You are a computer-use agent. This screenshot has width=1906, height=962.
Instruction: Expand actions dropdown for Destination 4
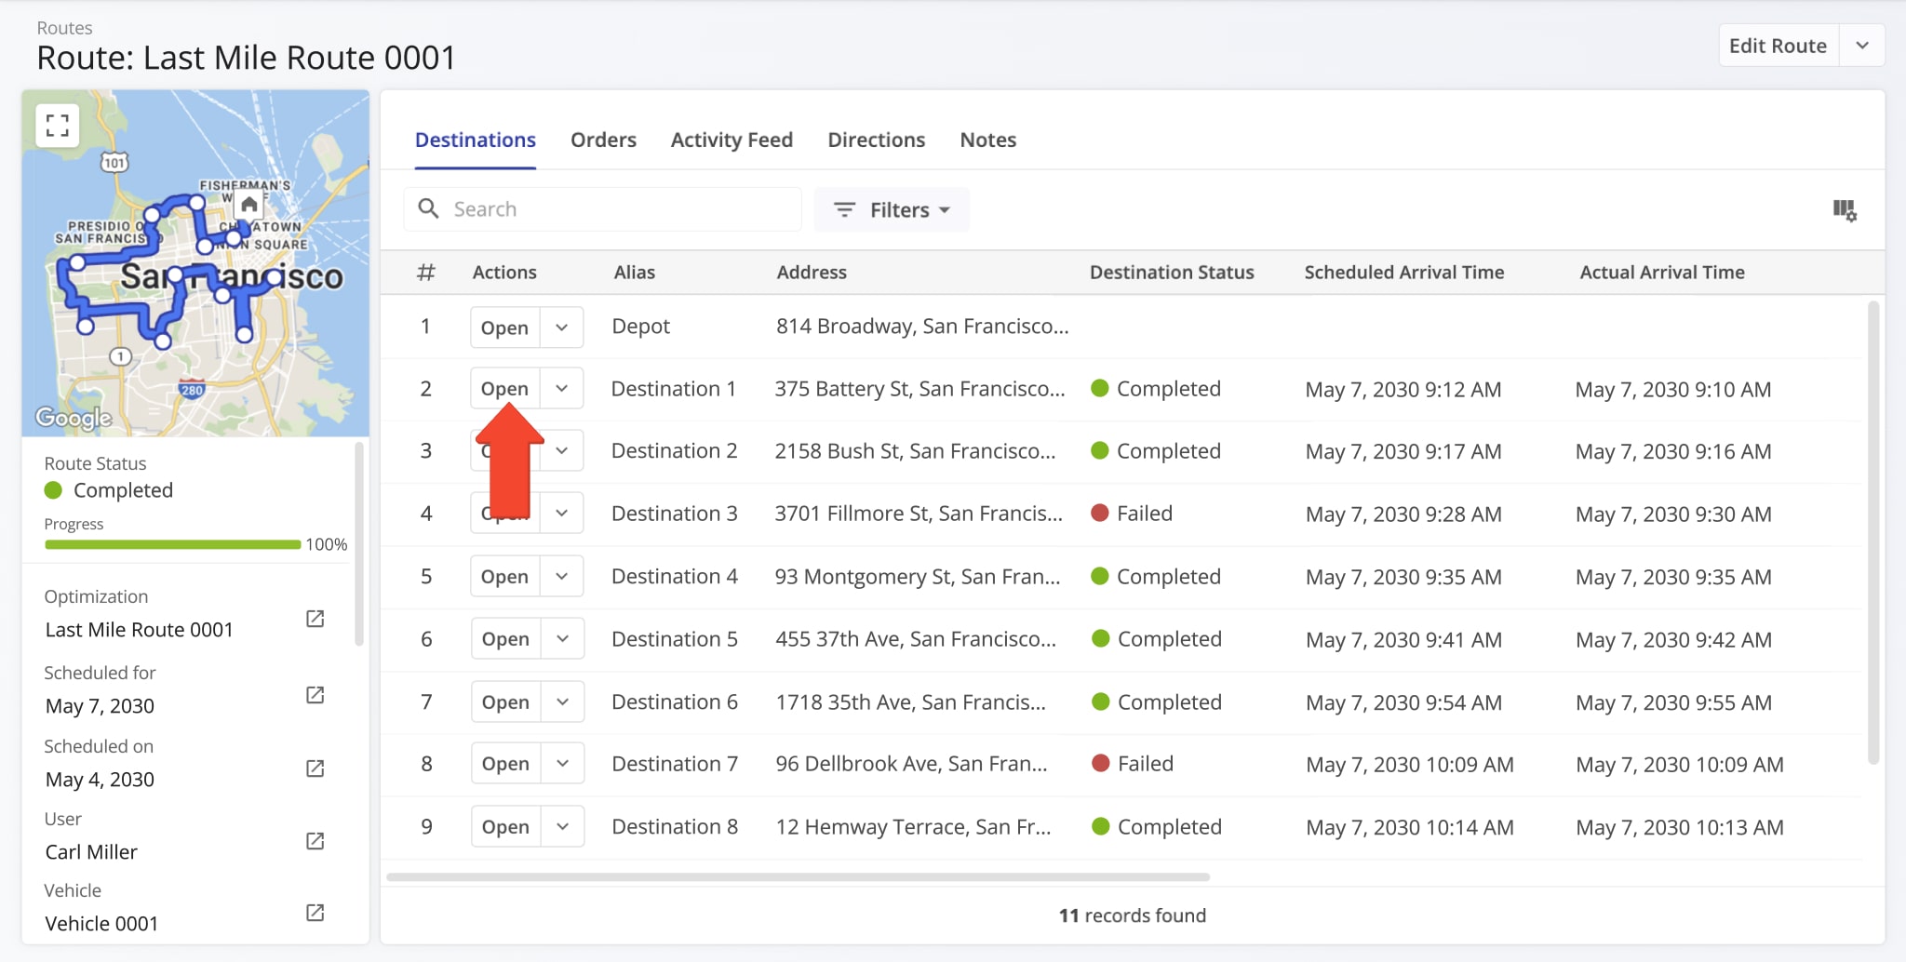pyautogui.click(x=561, y=577)
